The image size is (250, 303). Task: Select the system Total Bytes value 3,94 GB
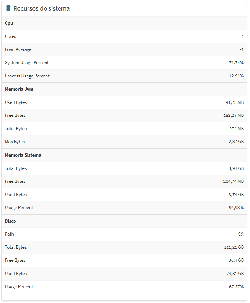[x=236, y=168]
